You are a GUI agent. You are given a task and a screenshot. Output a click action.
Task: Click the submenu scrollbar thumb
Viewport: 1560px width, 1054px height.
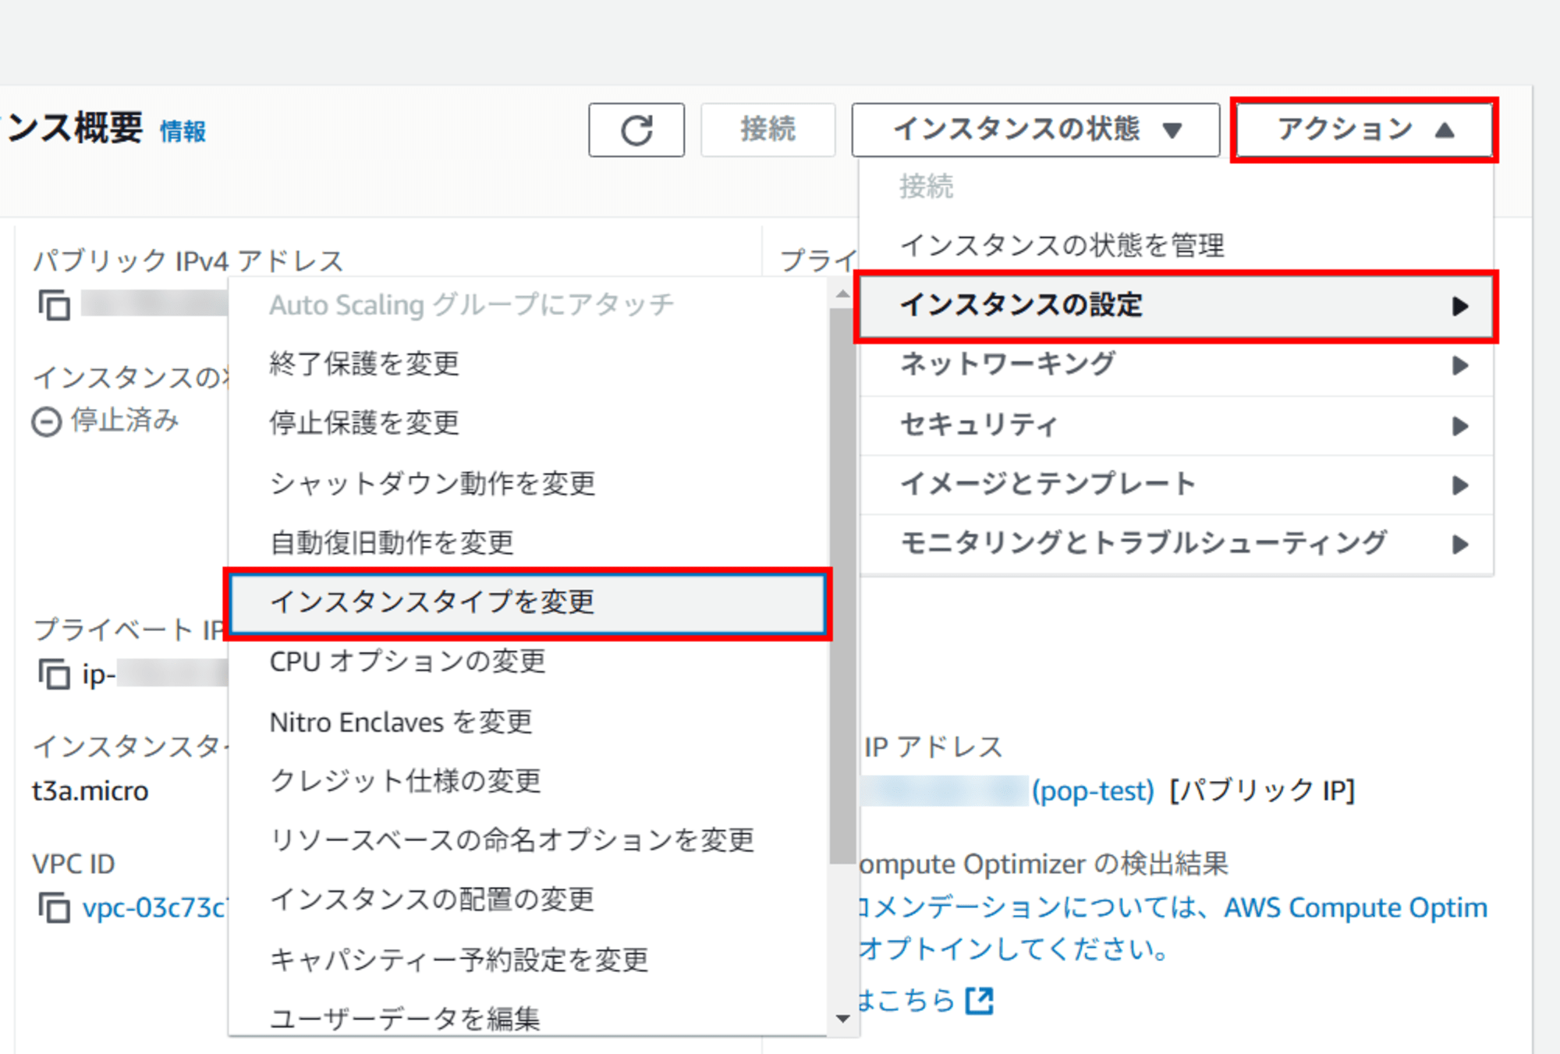pyautogui.click(x=842, y=586)
